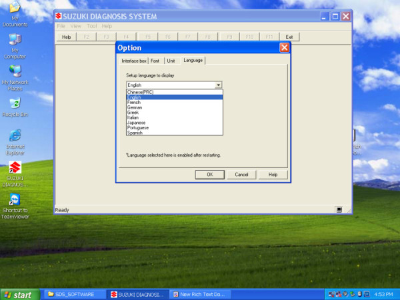Viewport: 400px width, 300px height.
Task: Switch to SDS_SOFTWARE taskbar item
Action: (71, 294)
